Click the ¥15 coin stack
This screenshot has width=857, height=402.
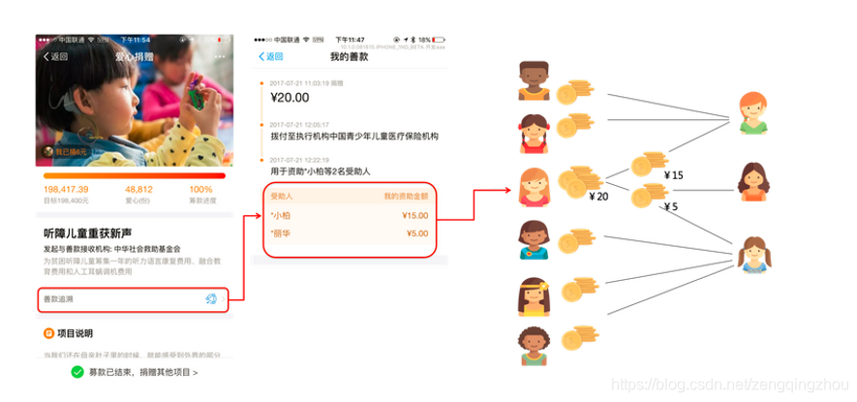pyautogui.click(x=650, y=164)
